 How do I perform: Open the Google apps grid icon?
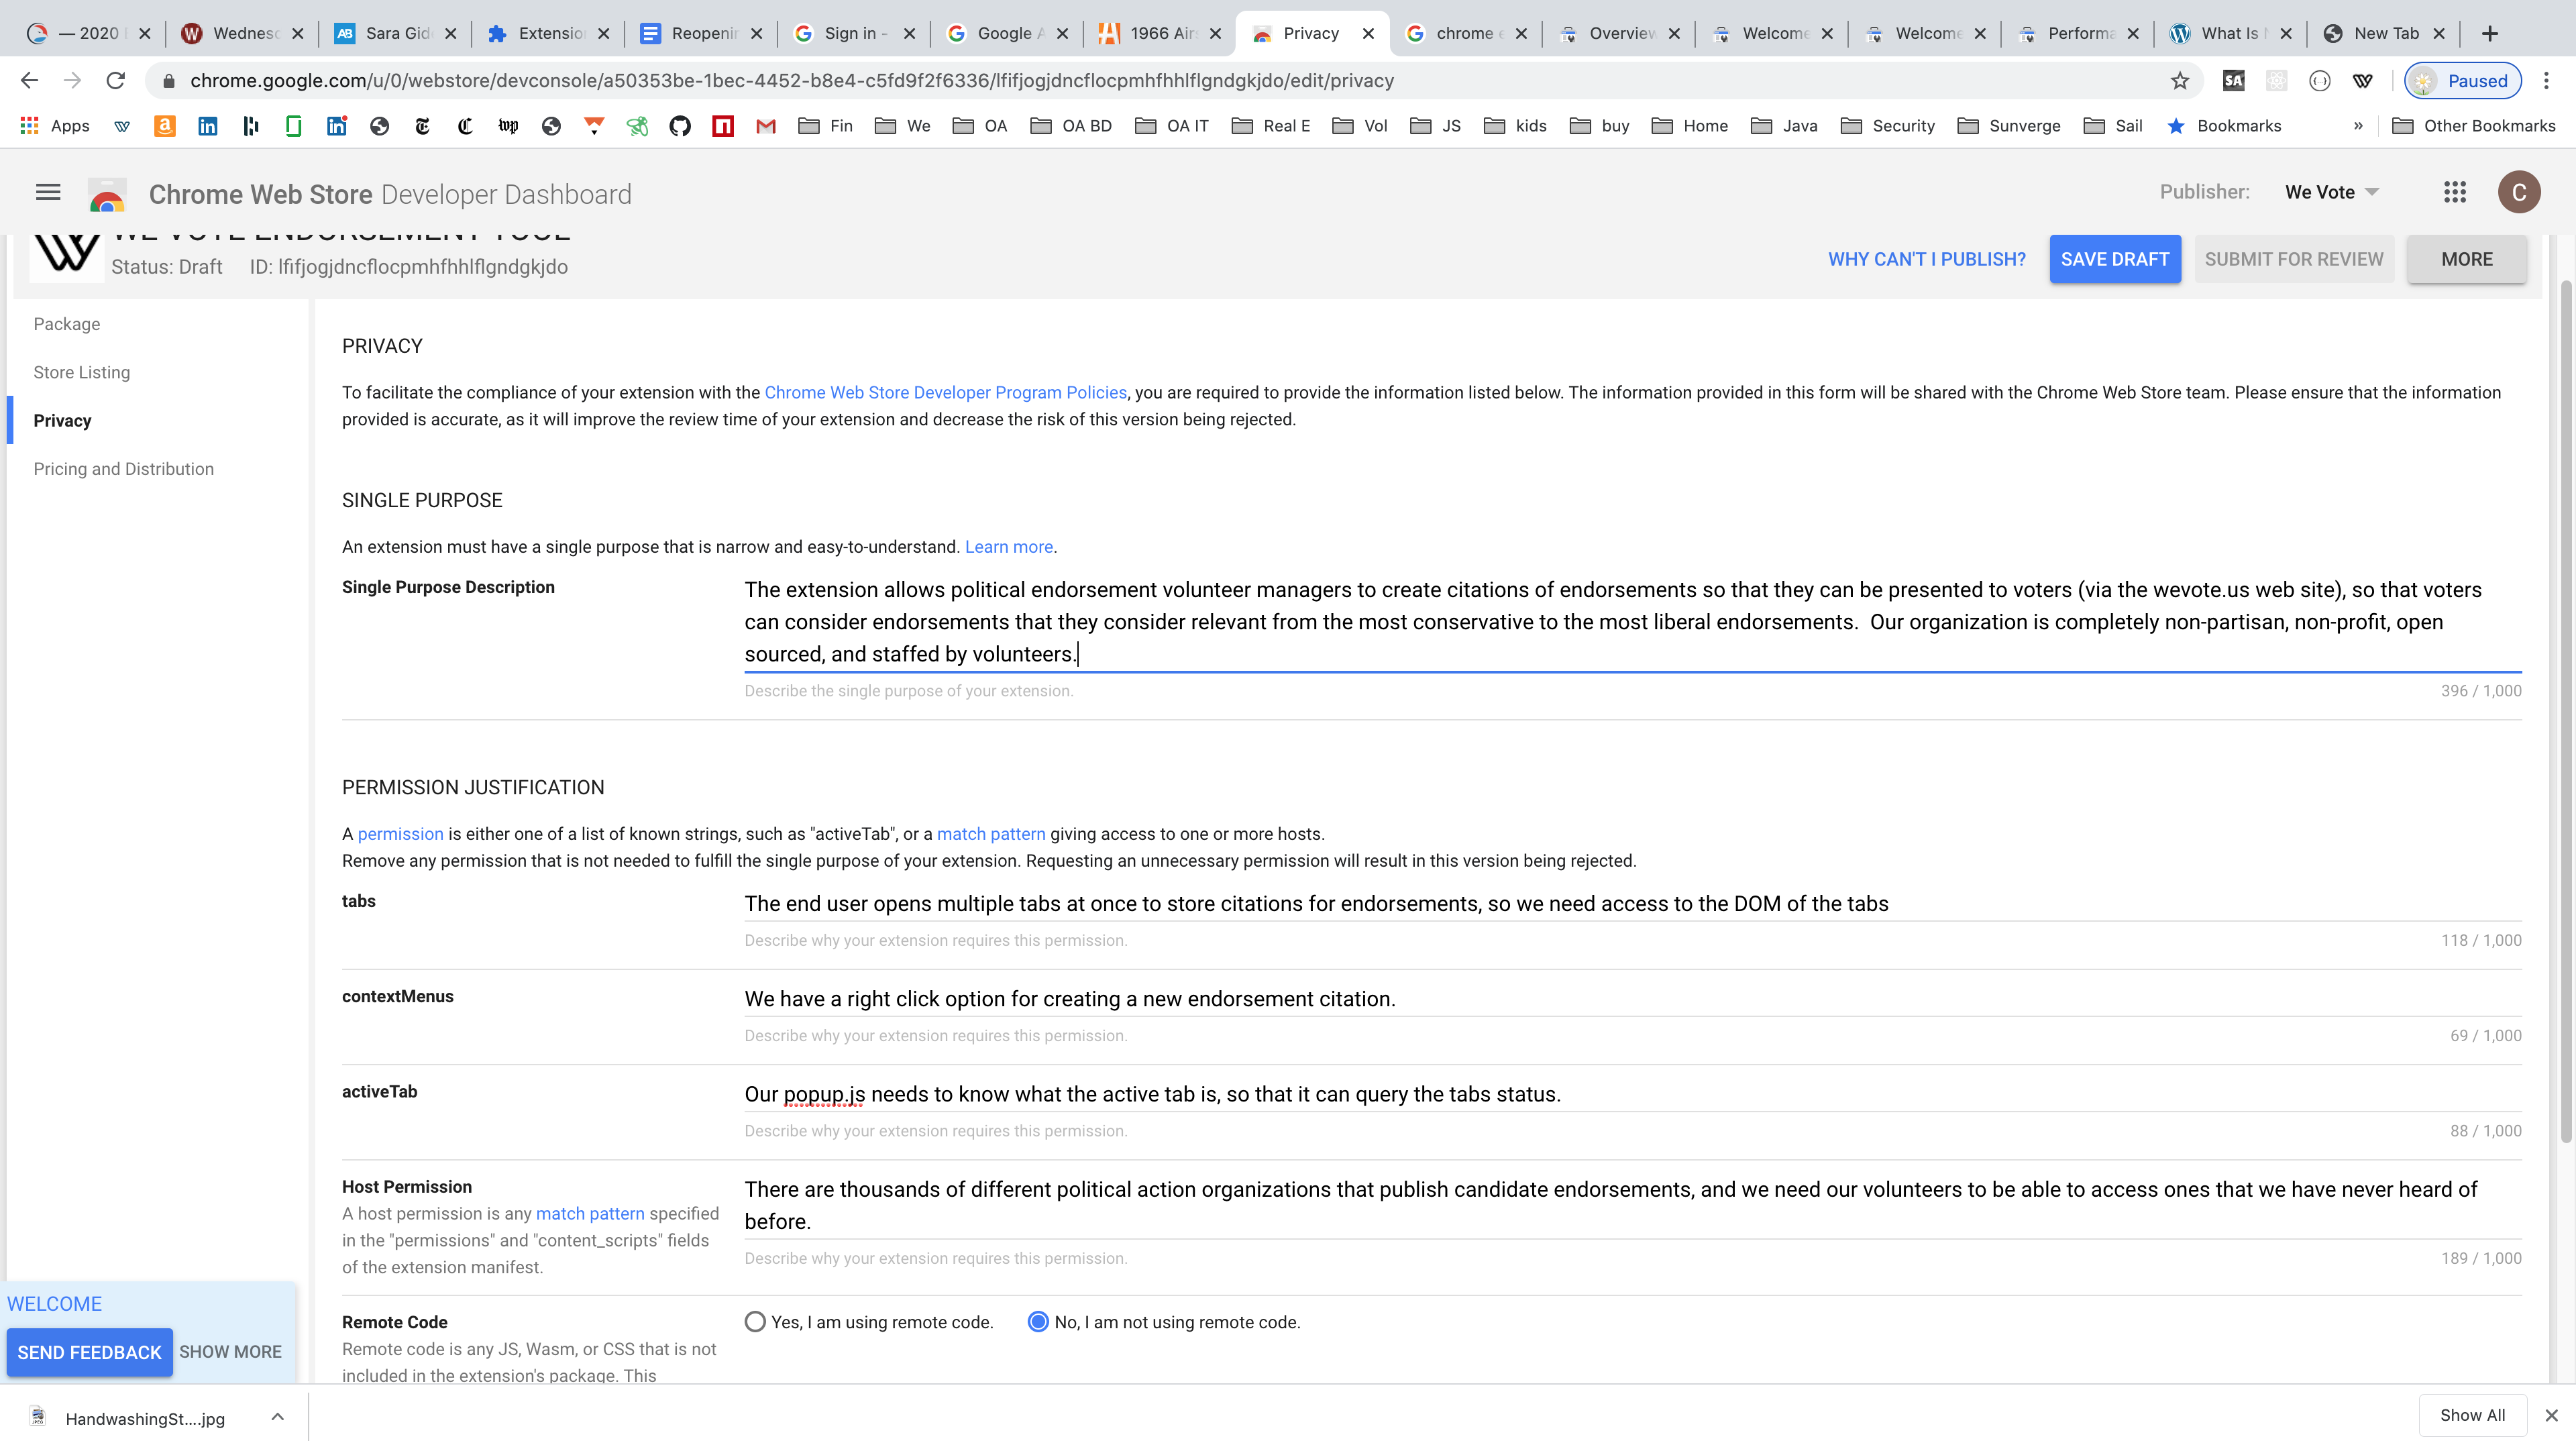click(x=2454, y=192)
